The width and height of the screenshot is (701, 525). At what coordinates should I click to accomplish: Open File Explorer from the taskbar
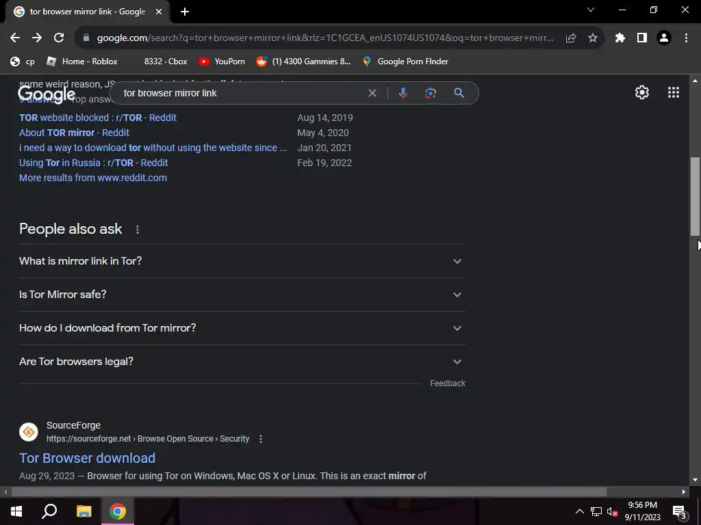pyautogui.click(x=84, y=511)
